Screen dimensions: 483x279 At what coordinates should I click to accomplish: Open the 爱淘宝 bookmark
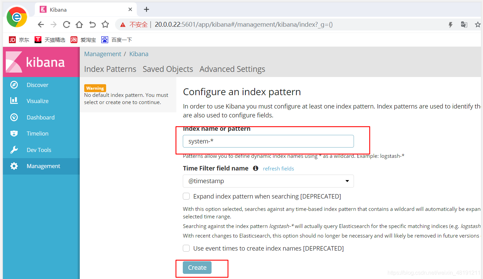[x=83, y=40]
